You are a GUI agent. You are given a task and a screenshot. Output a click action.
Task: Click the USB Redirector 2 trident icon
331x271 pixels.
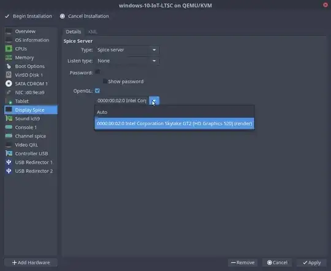[9, 171]
